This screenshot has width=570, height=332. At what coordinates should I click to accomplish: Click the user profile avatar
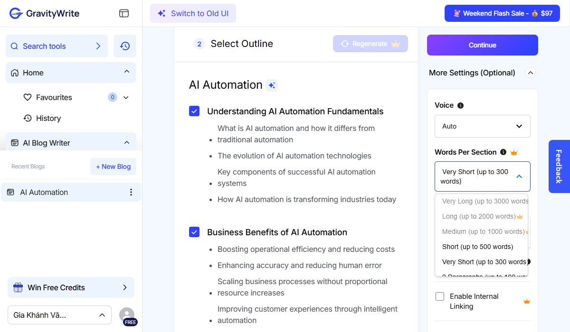(x=127, y=315)
